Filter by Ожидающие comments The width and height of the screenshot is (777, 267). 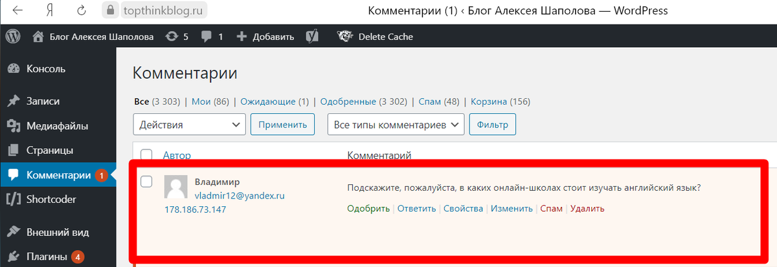(x=269, y=101)
